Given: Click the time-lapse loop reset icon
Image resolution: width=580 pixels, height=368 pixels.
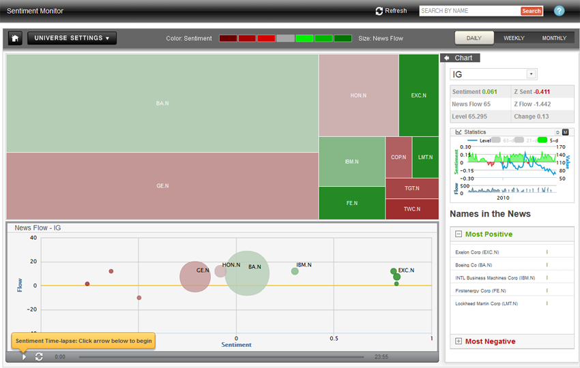Looking at the screenshot, I should click(x=39, y=357).
